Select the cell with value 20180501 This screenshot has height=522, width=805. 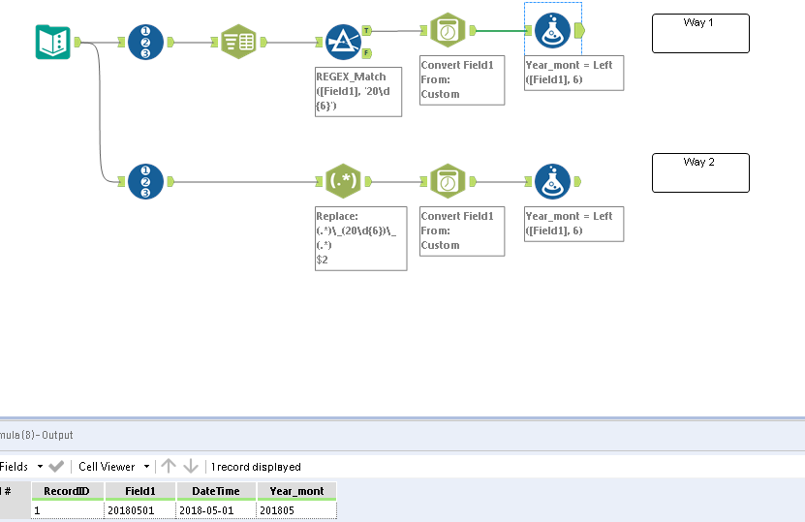pos(140,510)
